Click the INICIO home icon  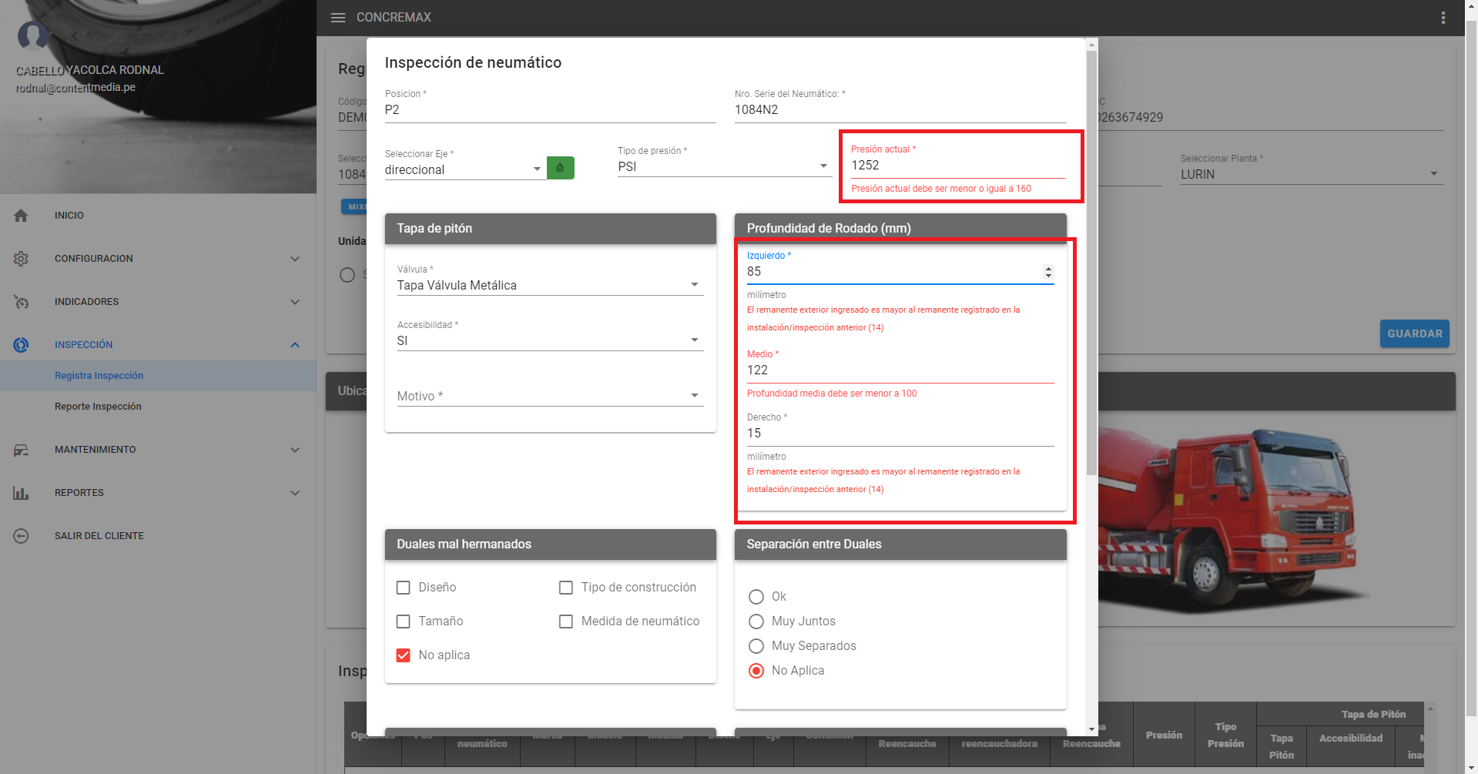click(21, 216)
